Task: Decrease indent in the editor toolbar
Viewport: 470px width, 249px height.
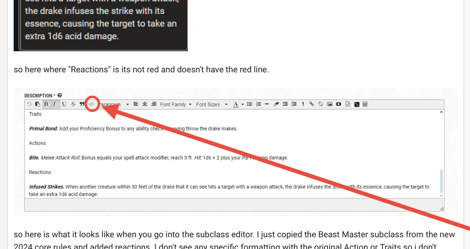Action: tap(285, 104)
